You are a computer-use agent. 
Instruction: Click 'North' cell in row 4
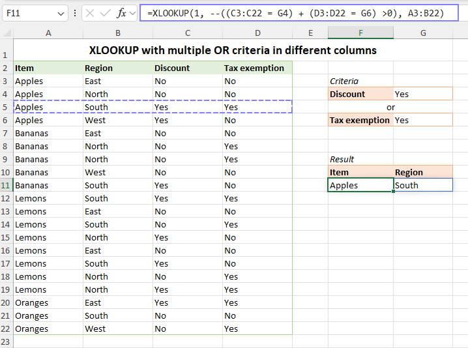tap(118, 94)
